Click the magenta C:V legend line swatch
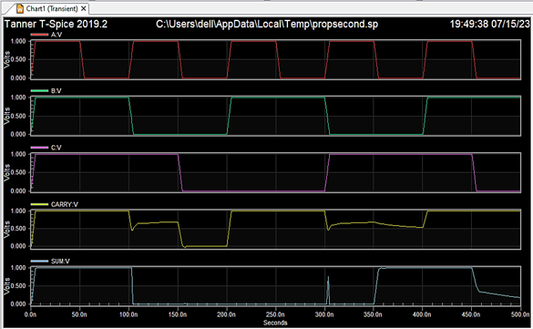 click(39, 148)
